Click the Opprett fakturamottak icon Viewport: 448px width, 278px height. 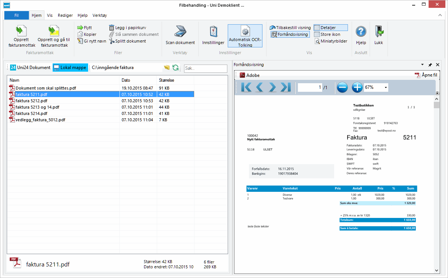coord(22,31)
